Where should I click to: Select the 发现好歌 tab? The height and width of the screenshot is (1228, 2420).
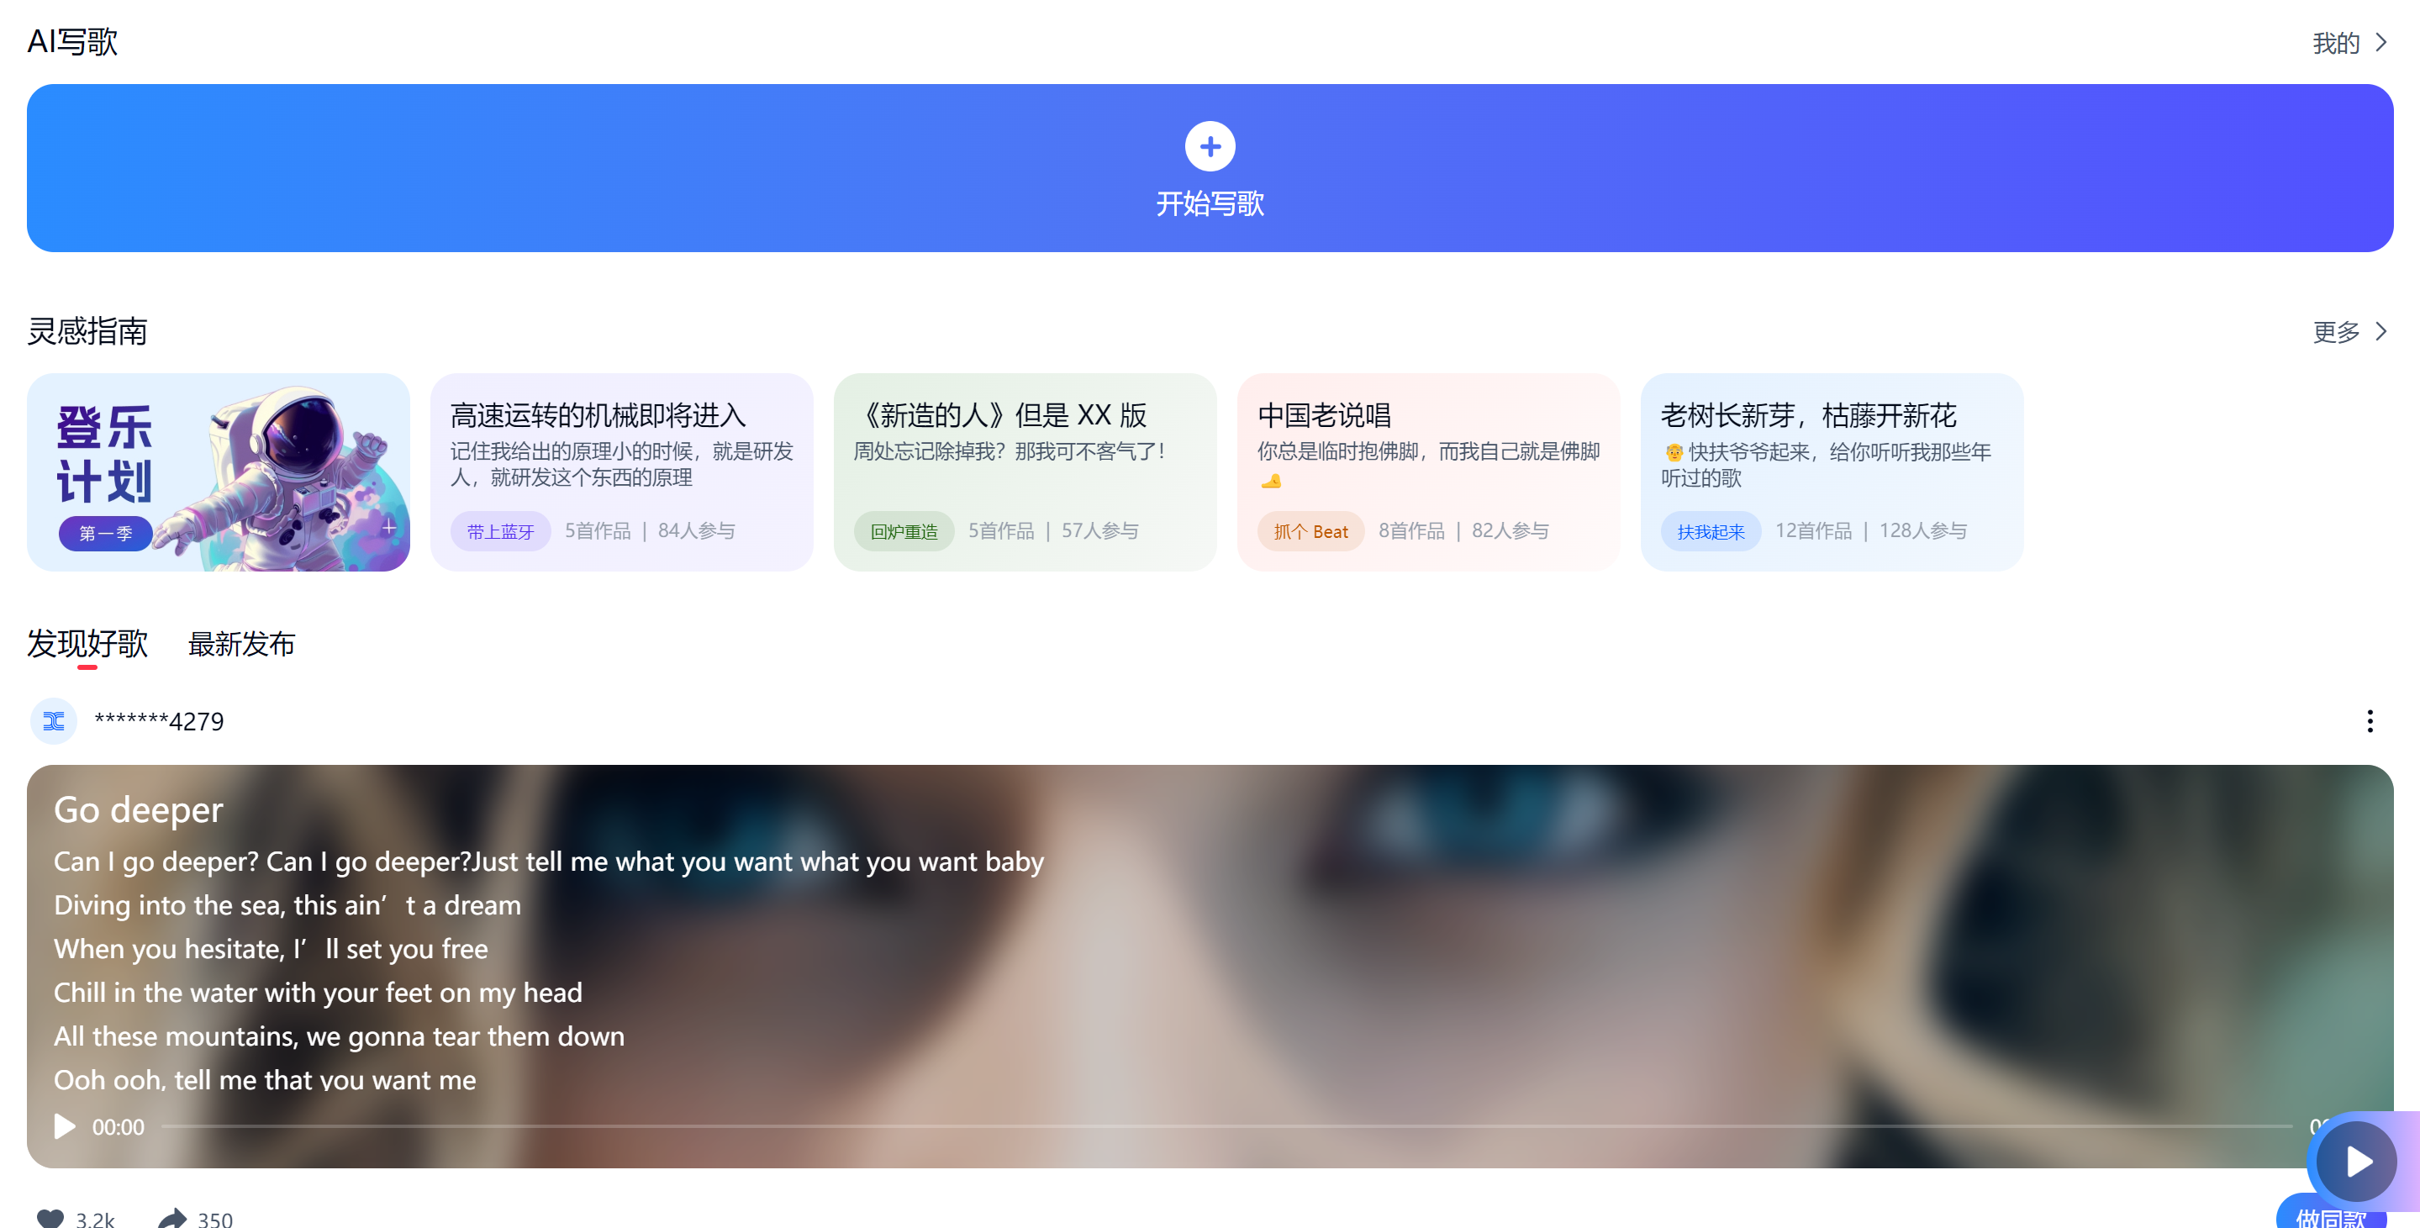(87, 644)
